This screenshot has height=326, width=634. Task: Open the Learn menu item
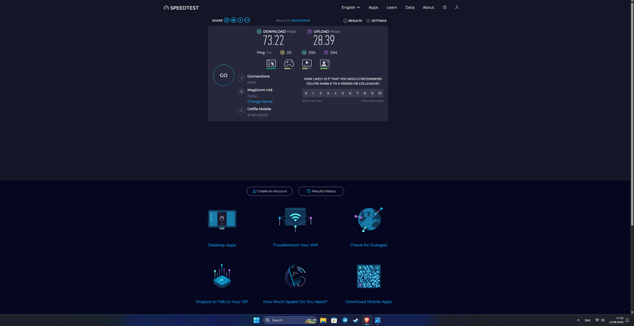click(x=392, y=7)
